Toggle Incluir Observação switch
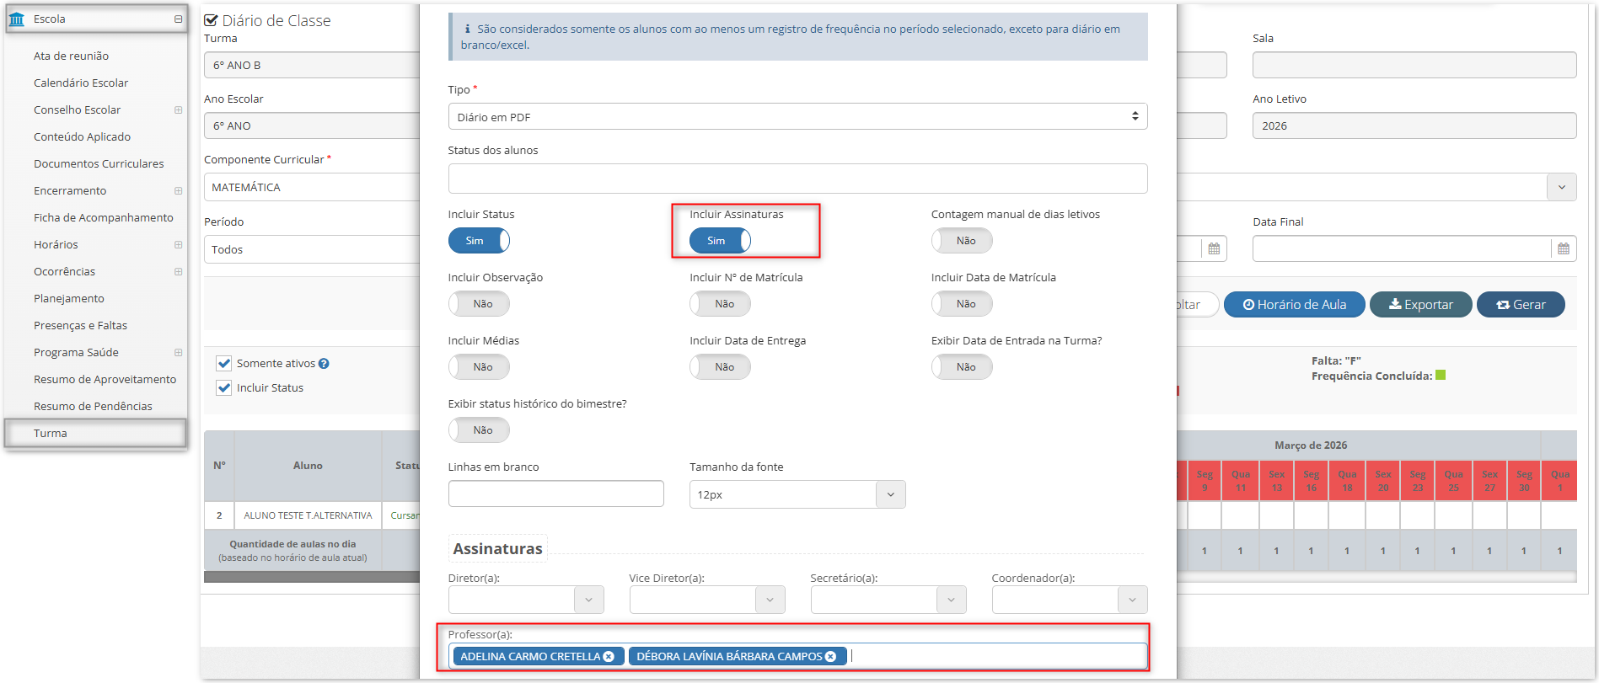 [479, 304]
